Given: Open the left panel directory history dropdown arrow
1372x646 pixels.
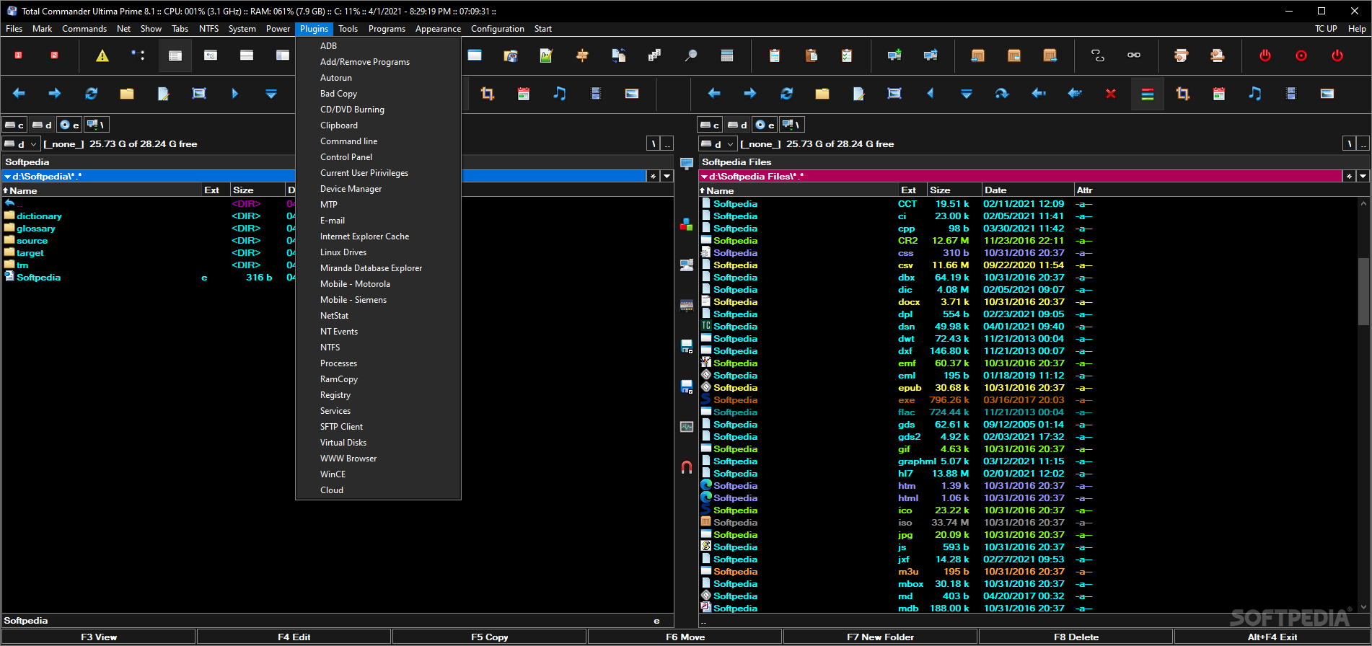Looking at the screenshot, I should pos(667,176).
